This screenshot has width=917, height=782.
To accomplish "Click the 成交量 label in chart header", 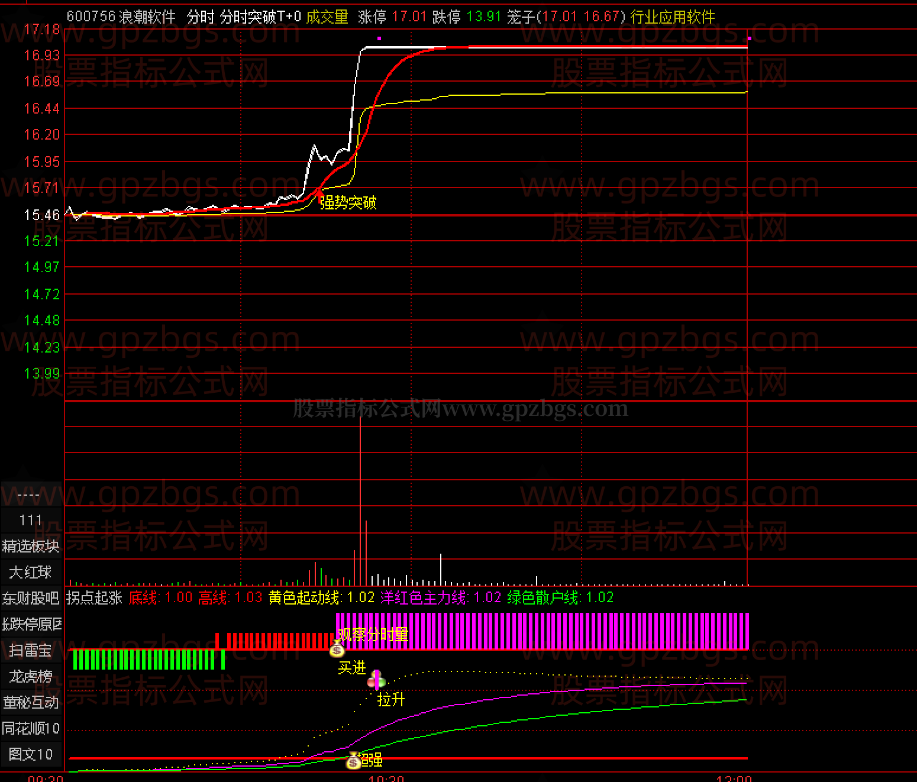I will point(327,17).
